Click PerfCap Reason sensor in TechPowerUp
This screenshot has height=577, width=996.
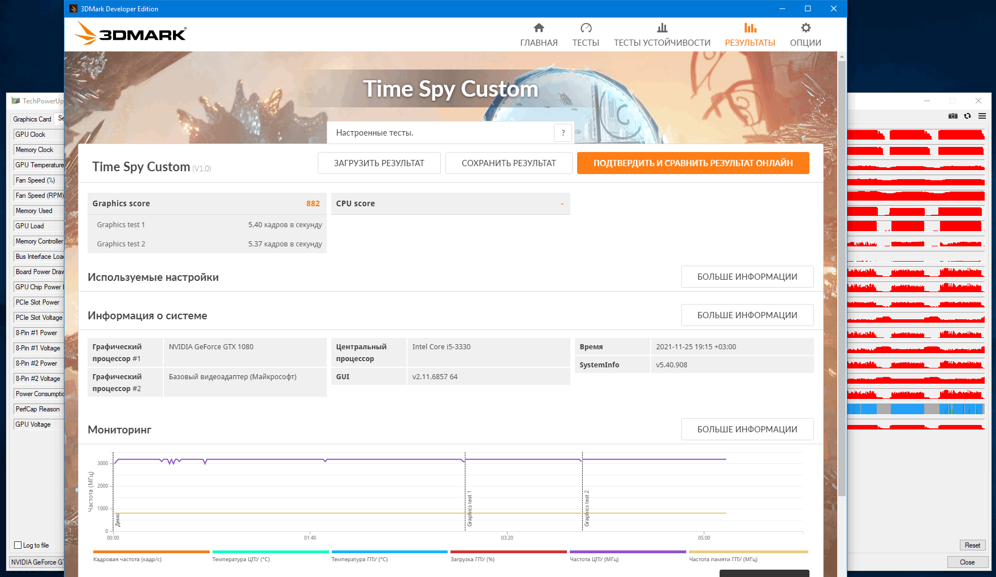tap(38, 409)
